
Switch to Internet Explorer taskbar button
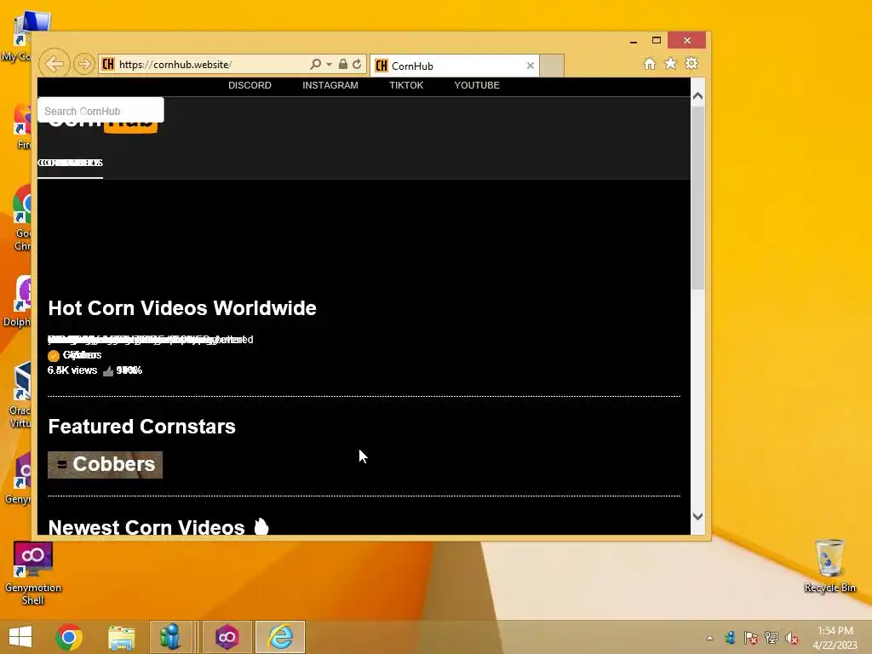click(x=280, y=637)
